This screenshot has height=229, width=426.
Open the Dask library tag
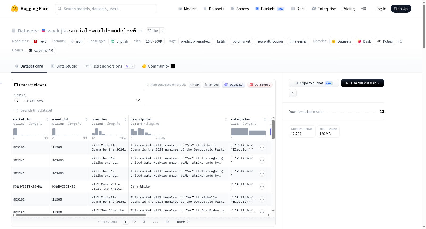coord(364,41)
